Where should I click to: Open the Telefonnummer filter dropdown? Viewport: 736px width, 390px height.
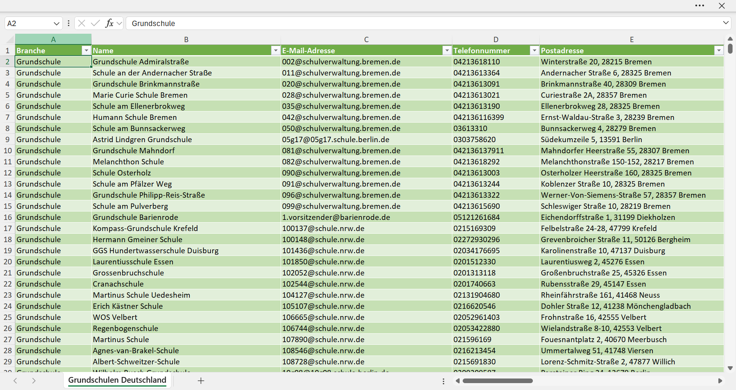534,51
